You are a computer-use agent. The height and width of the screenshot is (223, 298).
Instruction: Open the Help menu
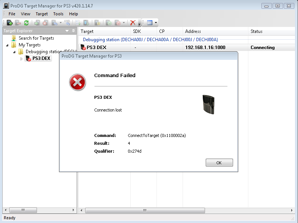tap(73, 14)
